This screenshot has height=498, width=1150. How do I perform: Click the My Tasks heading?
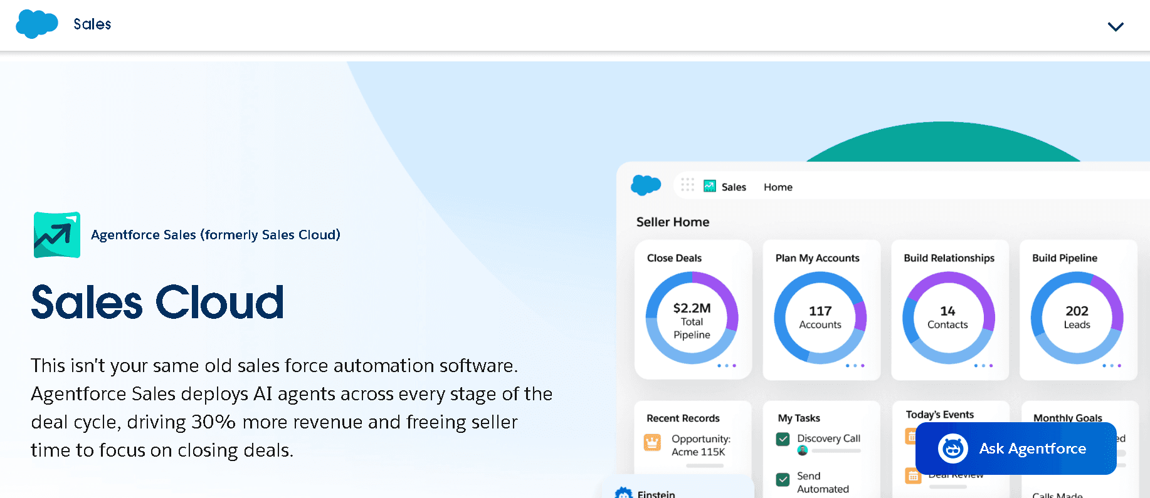pos(799,418)
